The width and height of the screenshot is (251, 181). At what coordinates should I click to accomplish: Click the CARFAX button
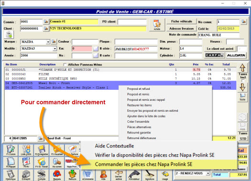pos(214,55)
